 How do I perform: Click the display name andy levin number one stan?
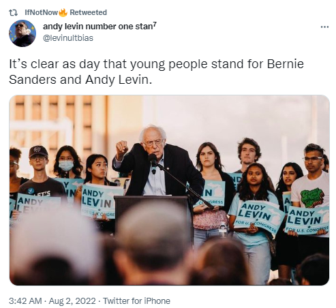click(x=97, y=27)
